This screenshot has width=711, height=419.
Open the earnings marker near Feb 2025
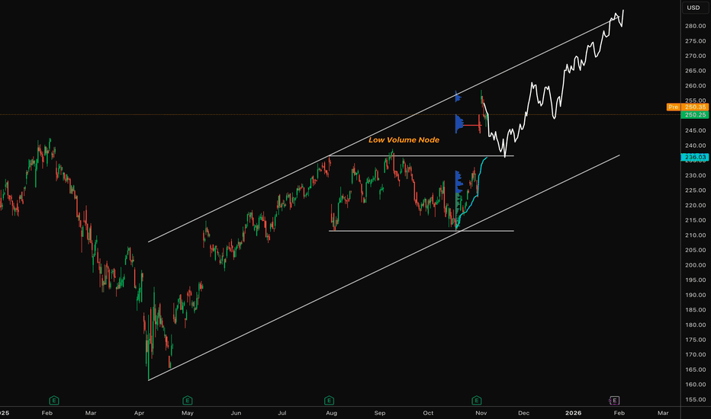(x=54, y=400)
